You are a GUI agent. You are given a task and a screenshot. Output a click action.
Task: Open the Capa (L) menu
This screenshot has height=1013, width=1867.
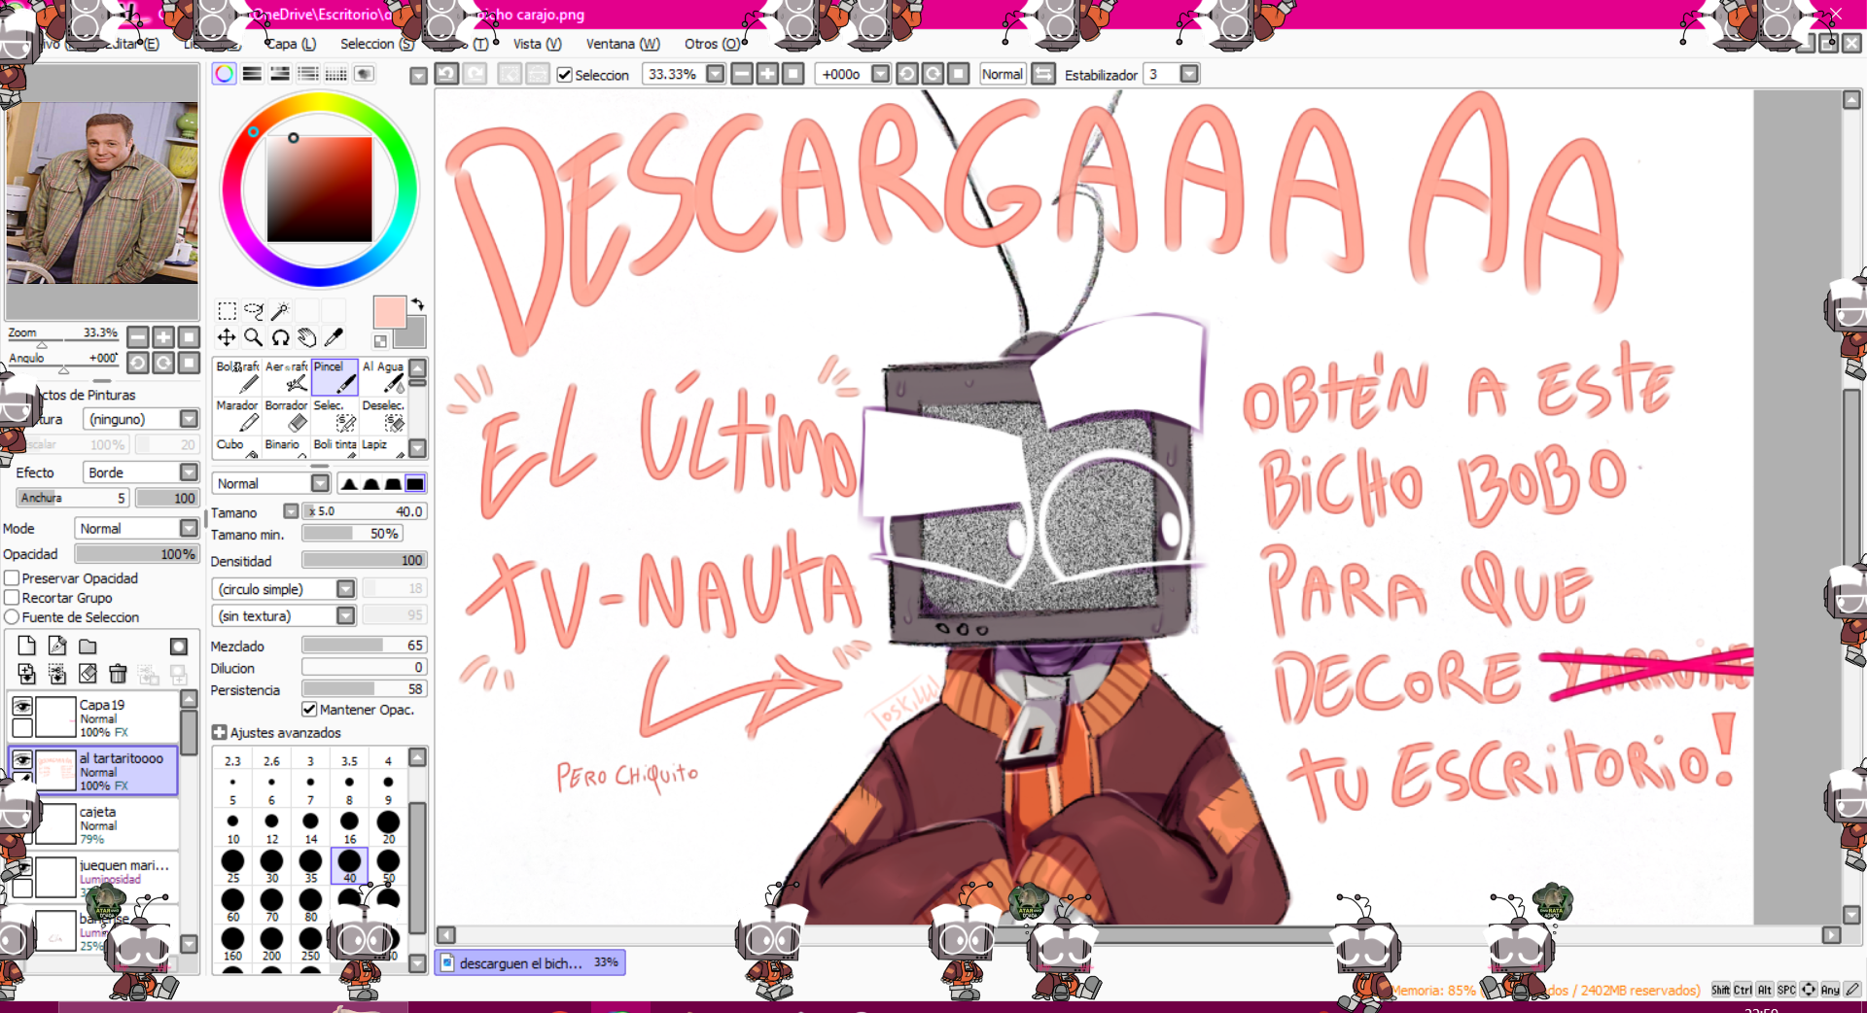pos(291,44)
